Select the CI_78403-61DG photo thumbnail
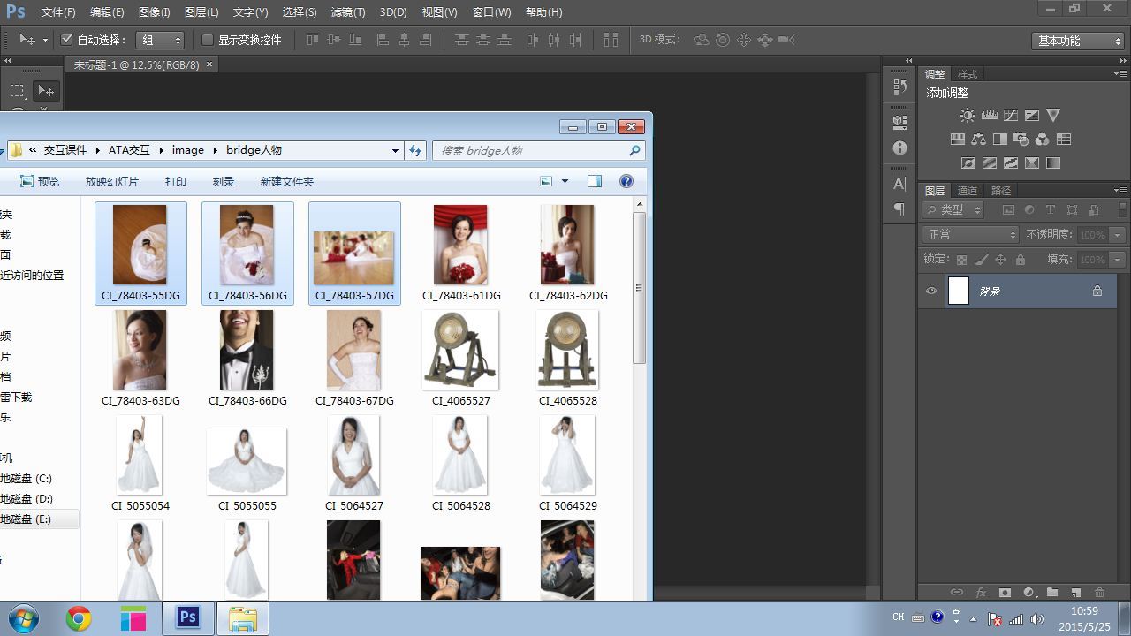 [460, 246]
